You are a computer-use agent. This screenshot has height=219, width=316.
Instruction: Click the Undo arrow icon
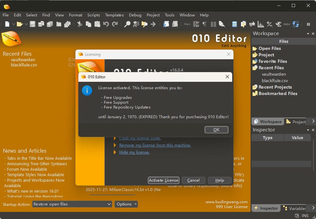(106, 24)
